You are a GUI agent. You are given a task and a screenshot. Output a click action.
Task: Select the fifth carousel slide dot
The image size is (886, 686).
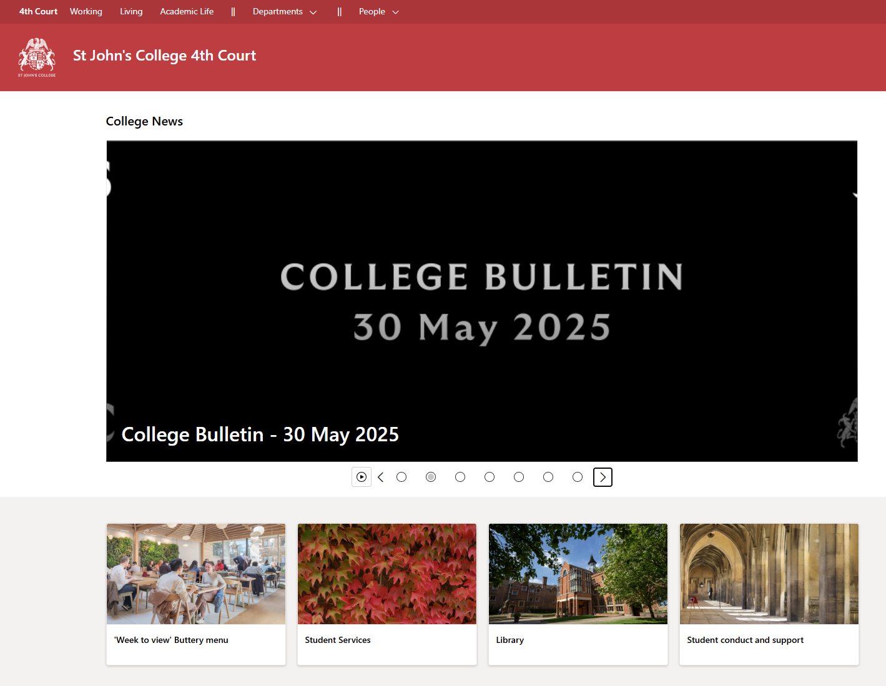click(519, 477)
